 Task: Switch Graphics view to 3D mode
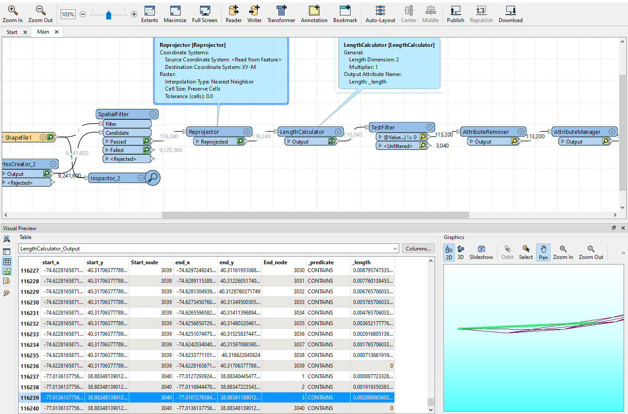(x=461, y=252)
